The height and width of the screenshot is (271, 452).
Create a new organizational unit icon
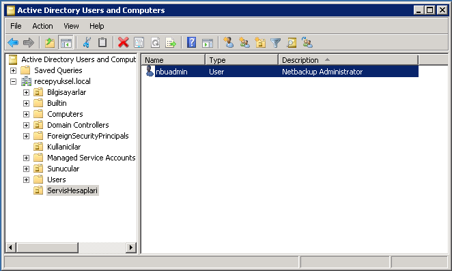[260, 42]
